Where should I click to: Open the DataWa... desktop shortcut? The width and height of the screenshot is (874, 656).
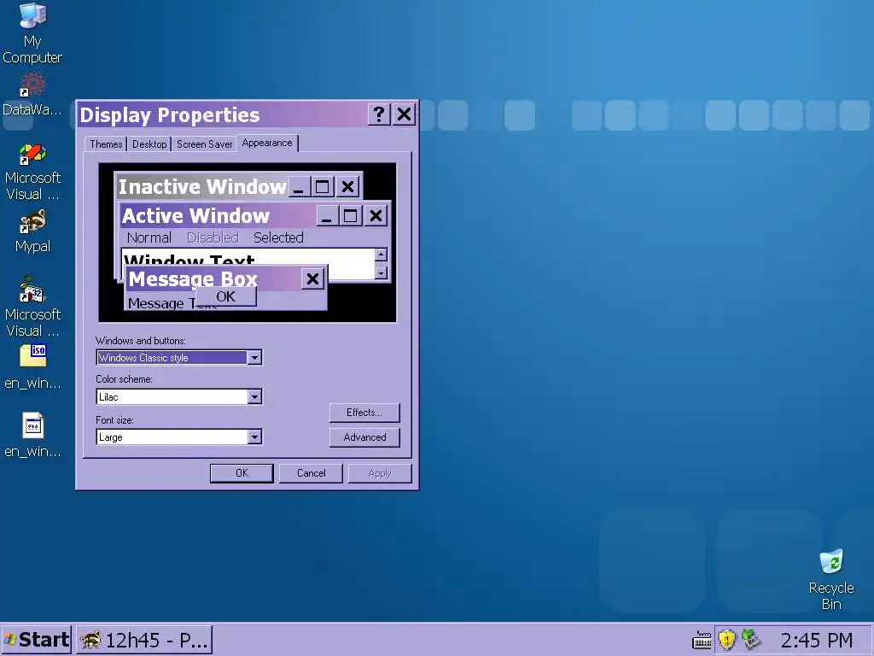(32, 95)
